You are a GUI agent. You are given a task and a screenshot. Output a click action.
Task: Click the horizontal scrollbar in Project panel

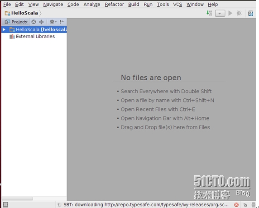17,198
